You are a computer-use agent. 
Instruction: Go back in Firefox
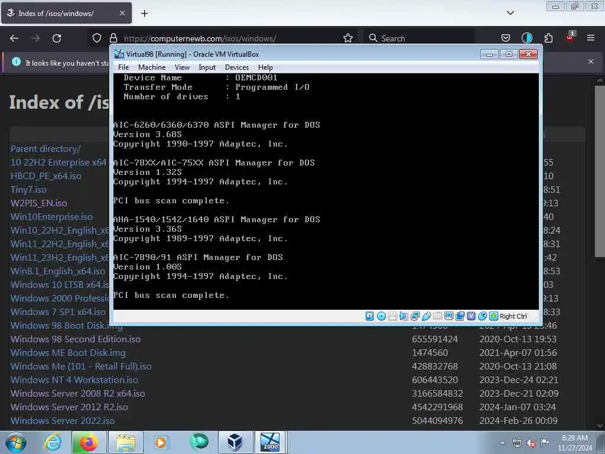pos(14,38)
